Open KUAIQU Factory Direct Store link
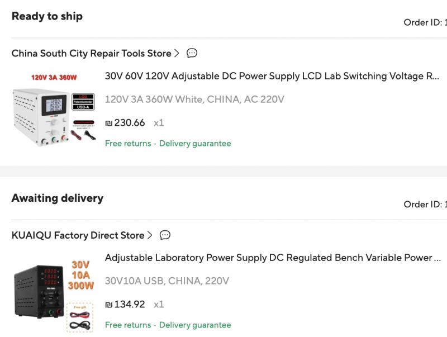This screenshot has height=337, width=447. pos(78,235)
